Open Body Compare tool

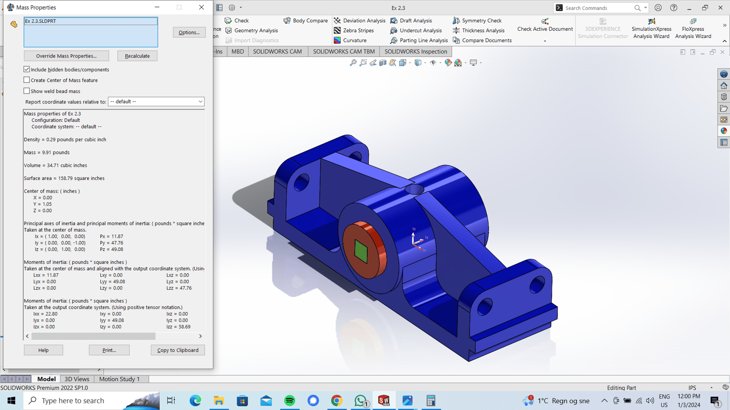pyautogui.click(x=306, y=20)
